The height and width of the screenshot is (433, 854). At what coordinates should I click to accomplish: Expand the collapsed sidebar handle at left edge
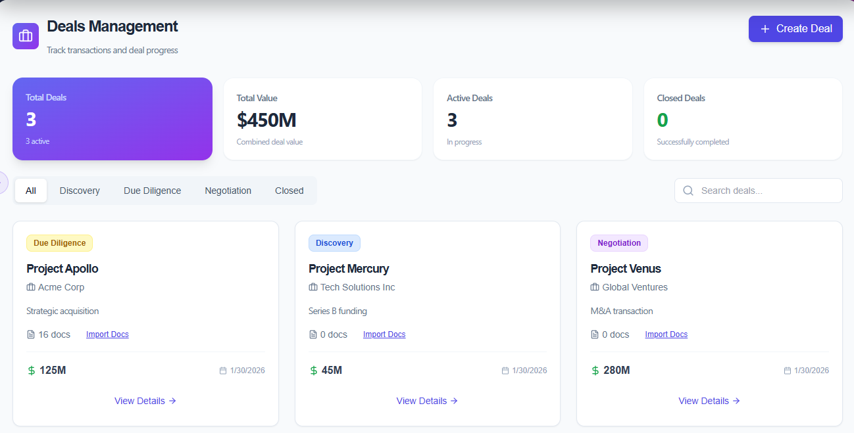(x=3, y=183)
